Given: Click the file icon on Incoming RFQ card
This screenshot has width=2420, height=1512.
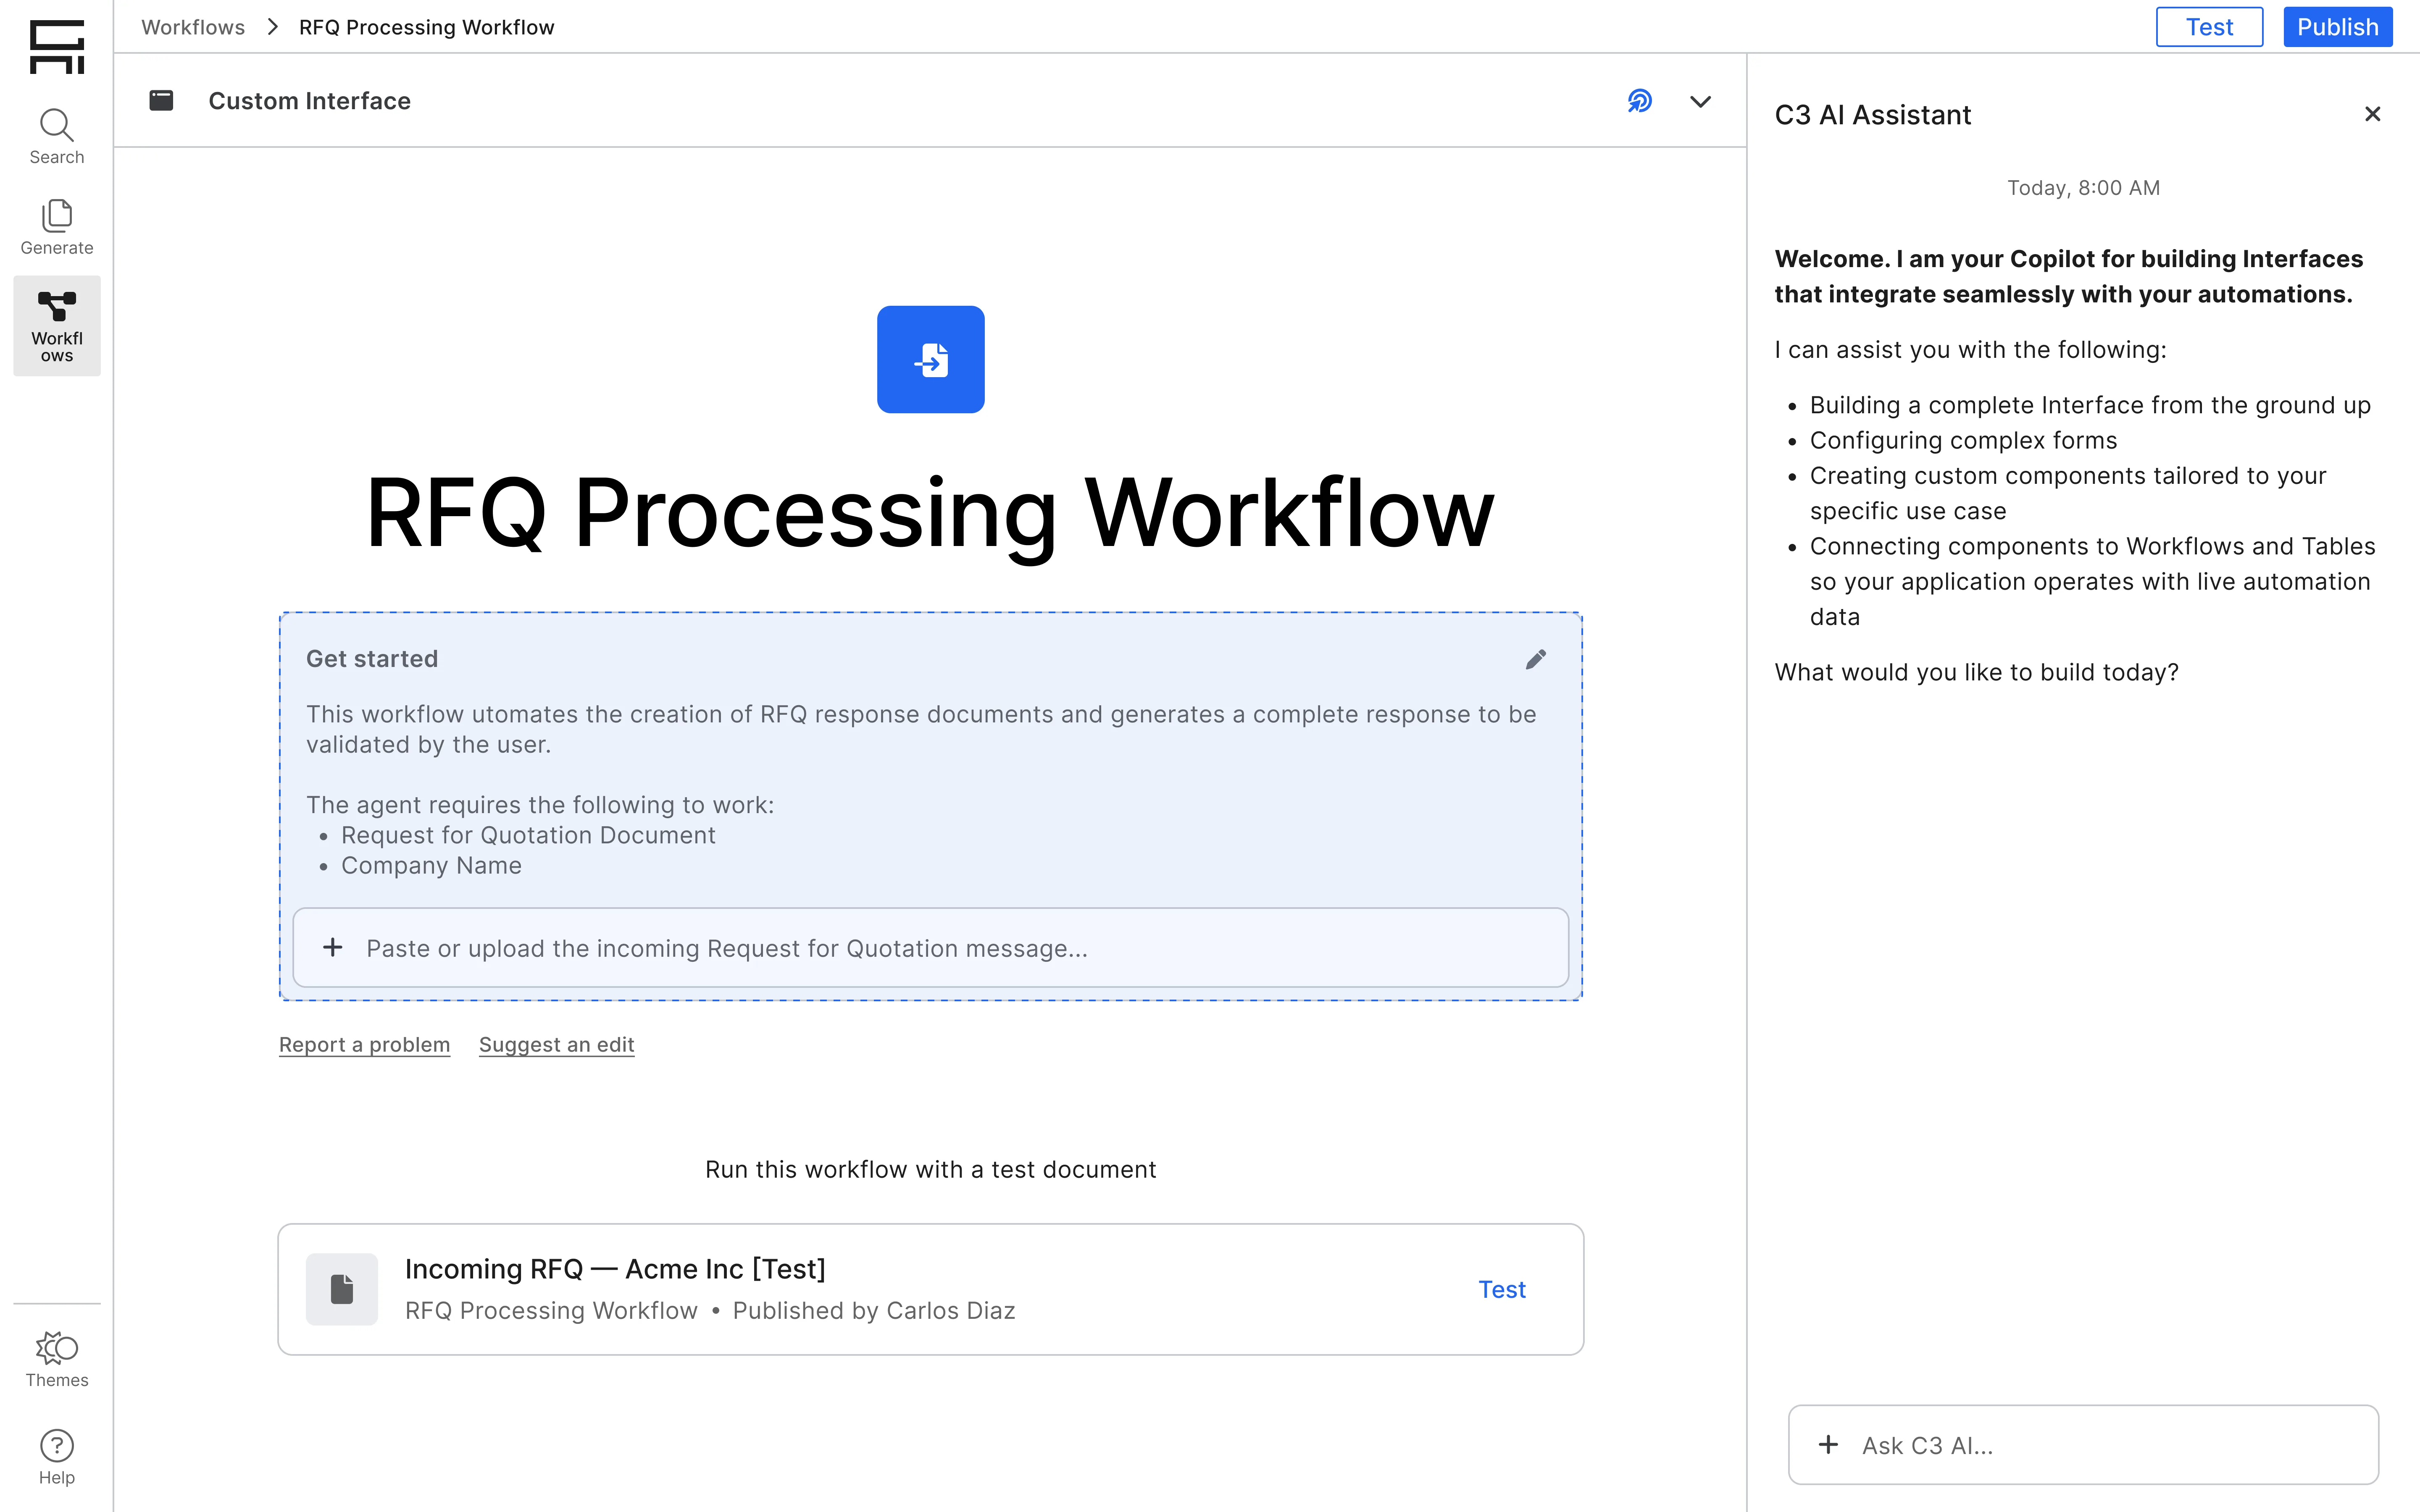Looking at the screenshot, I should [342, 1289].
